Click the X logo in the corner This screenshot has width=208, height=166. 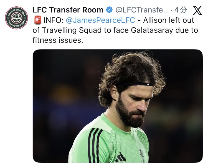coord(197,11)
